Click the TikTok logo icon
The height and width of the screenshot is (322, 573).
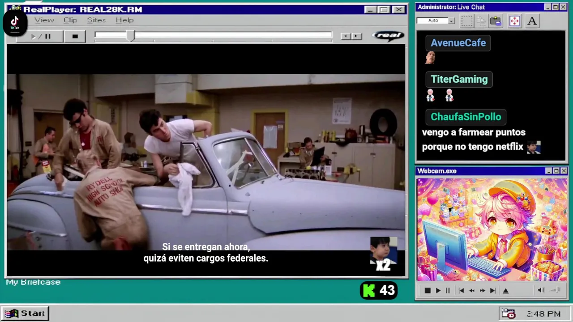tap(15, 22)
